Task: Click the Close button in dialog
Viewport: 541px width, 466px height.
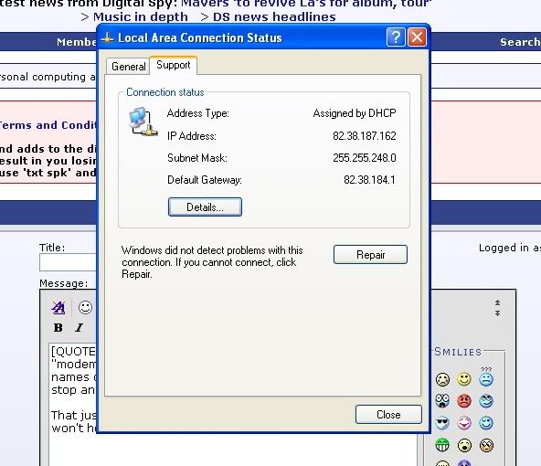Action: click(388, 414)
